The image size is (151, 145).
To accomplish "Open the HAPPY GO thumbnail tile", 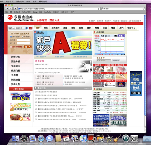I will coord(121,83).
